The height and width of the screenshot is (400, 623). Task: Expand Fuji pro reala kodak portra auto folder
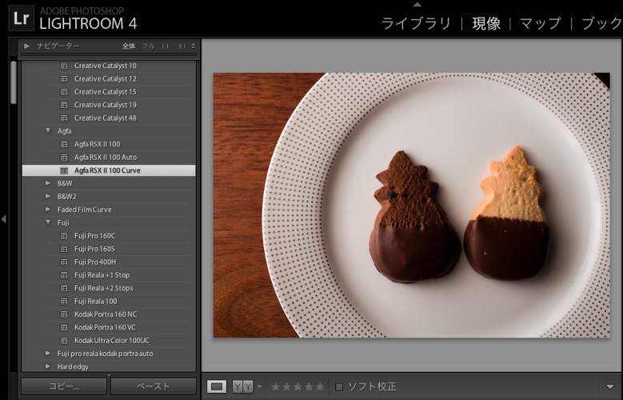48,354
